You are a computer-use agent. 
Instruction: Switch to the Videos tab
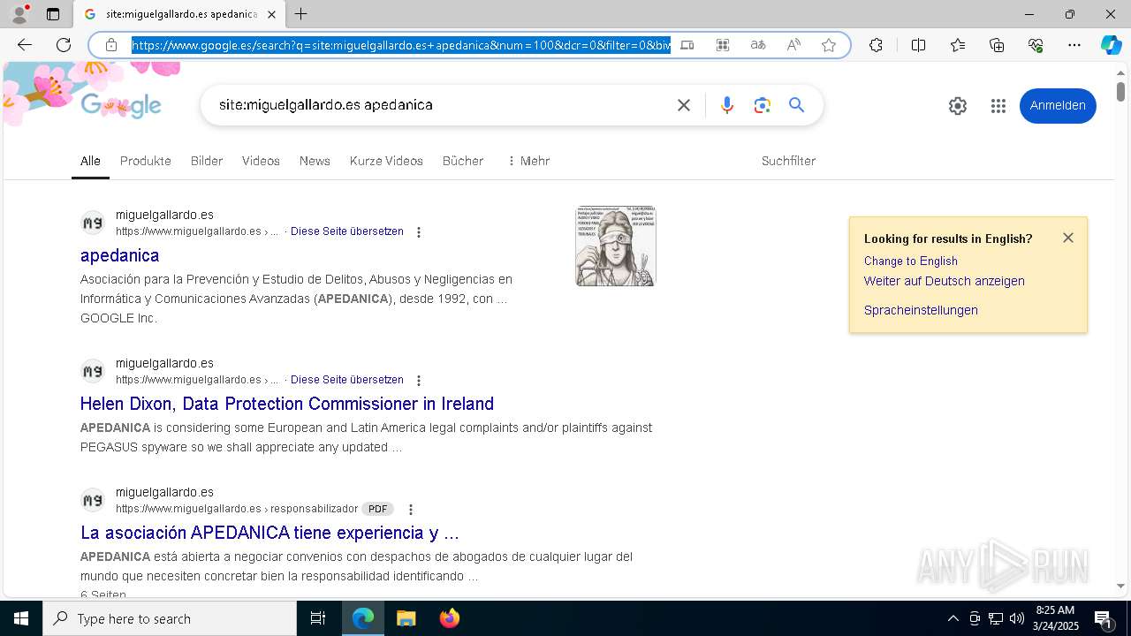pos(261,161)
